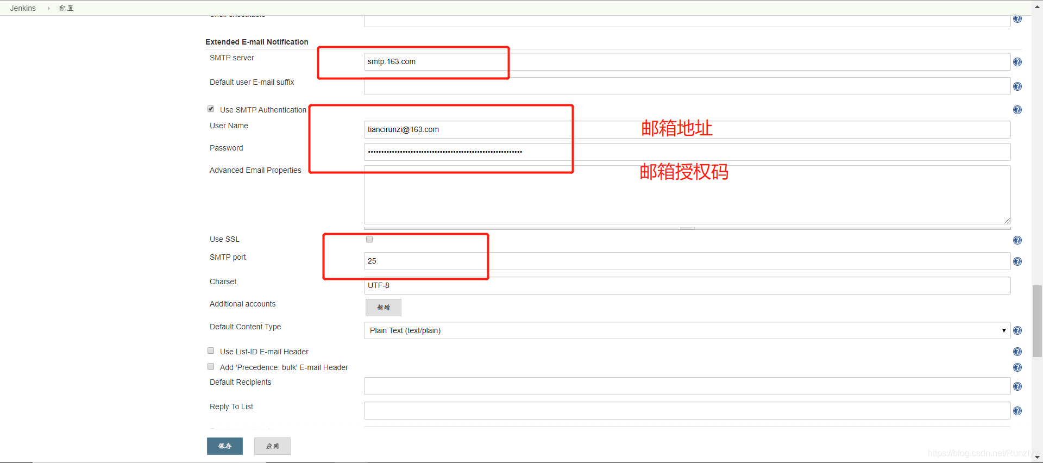Viewport: 1043px width, 463px height.
Task: Click the SMTP server input field
Action: (687, 61)
